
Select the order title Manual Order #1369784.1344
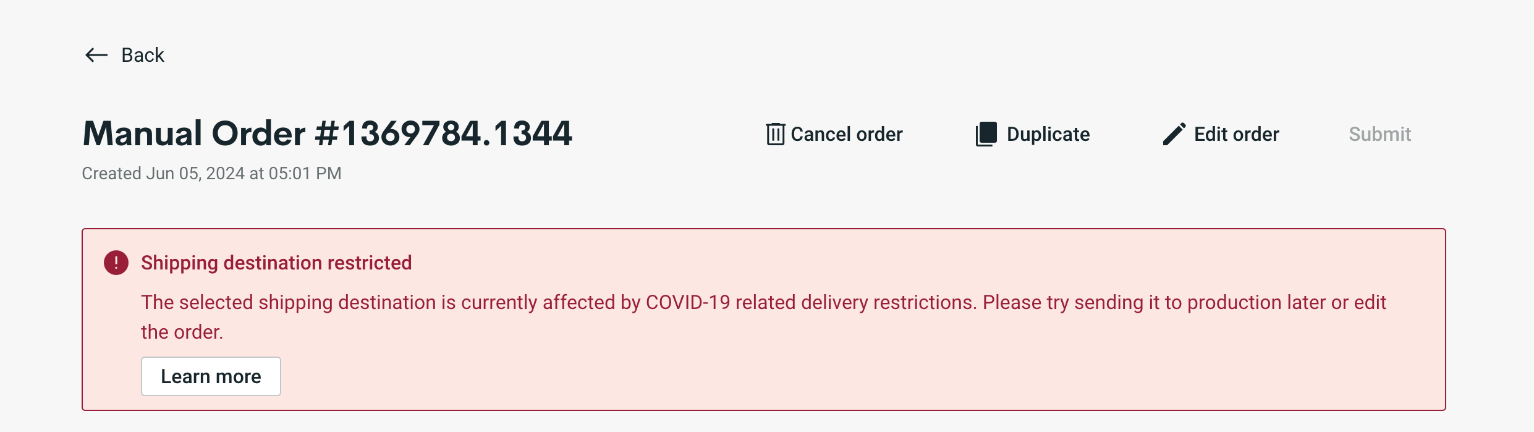tap(328, 132)
